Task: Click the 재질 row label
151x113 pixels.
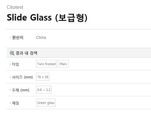Action: [x=16, y=103]
